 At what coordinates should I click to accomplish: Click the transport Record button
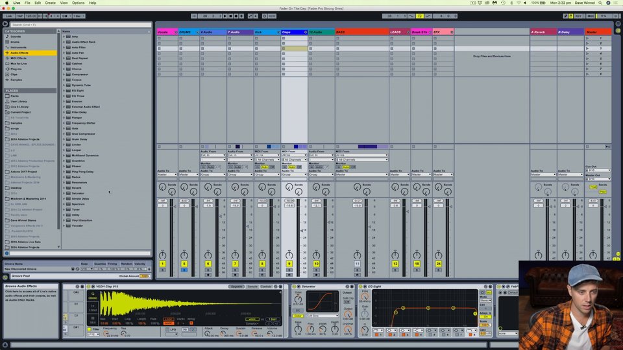(236, 16)
